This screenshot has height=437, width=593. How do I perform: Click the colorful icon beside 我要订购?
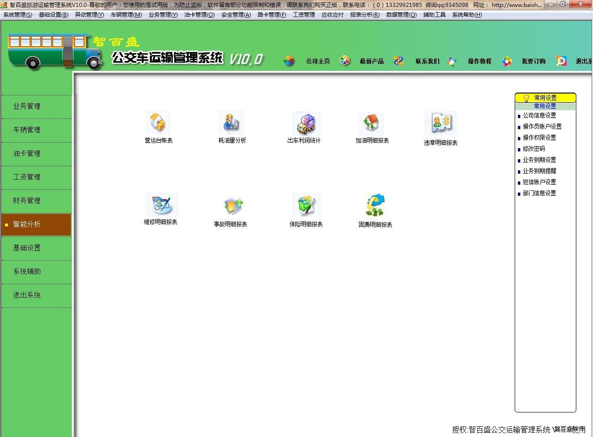click(507, 61)
